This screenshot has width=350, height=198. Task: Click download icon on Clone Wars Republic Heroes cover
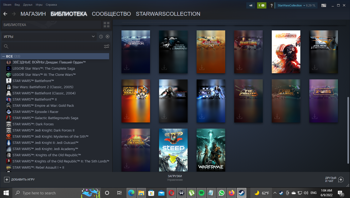[127, 117]
